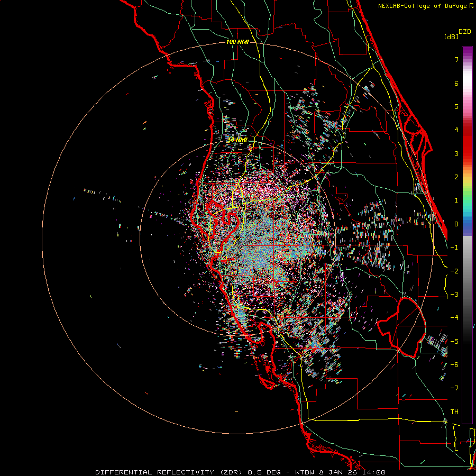476x476 pixels.
Task: Click the DZD legend title
Action: click(465, 32)
